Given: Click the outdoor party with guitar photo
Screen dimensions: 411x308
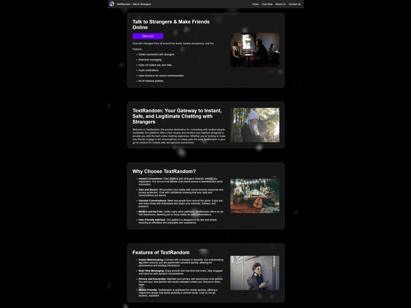Looking at the screenshot, I should coord(255,196).
